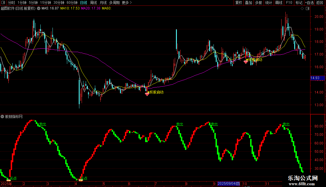326x187 pixels.
Task: Open the 复权 adjustment option
Action: 239,3
